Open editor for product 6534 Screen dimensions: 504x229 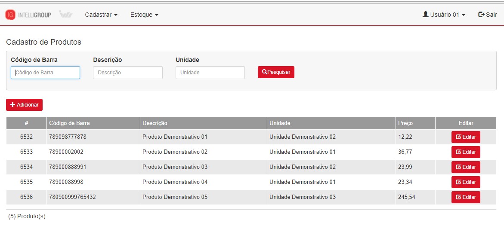466,167
